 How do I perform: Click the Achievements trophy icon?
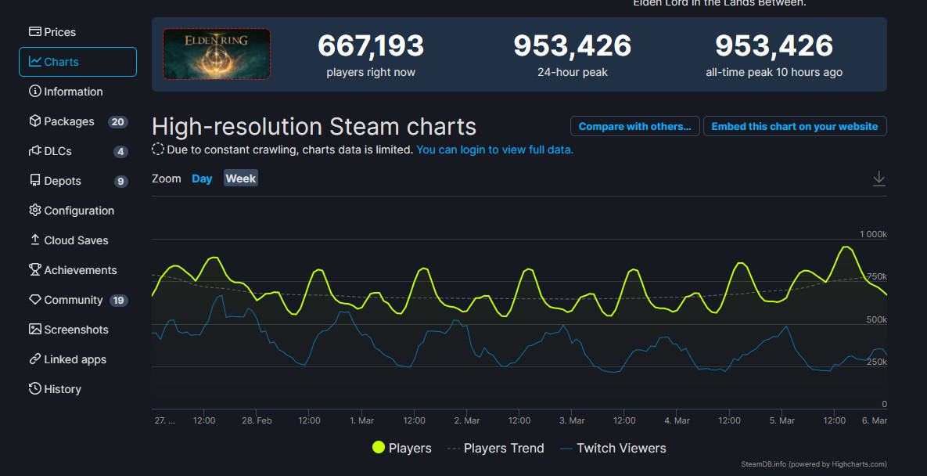[35, 270]
